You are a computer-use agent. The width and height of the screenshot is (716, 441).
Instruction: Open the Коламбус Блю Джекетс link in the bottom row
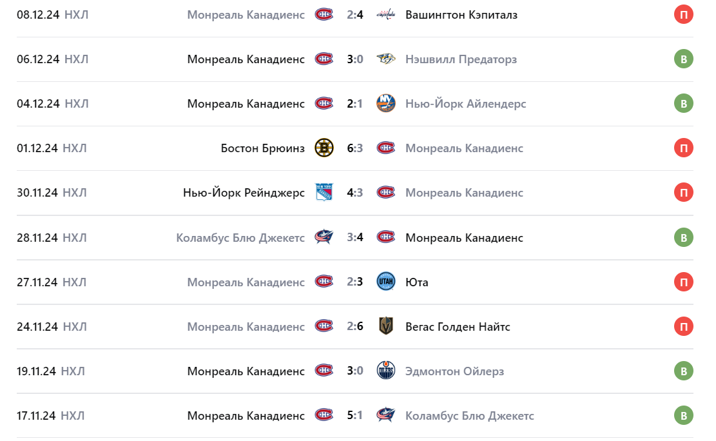pos(469,415)
